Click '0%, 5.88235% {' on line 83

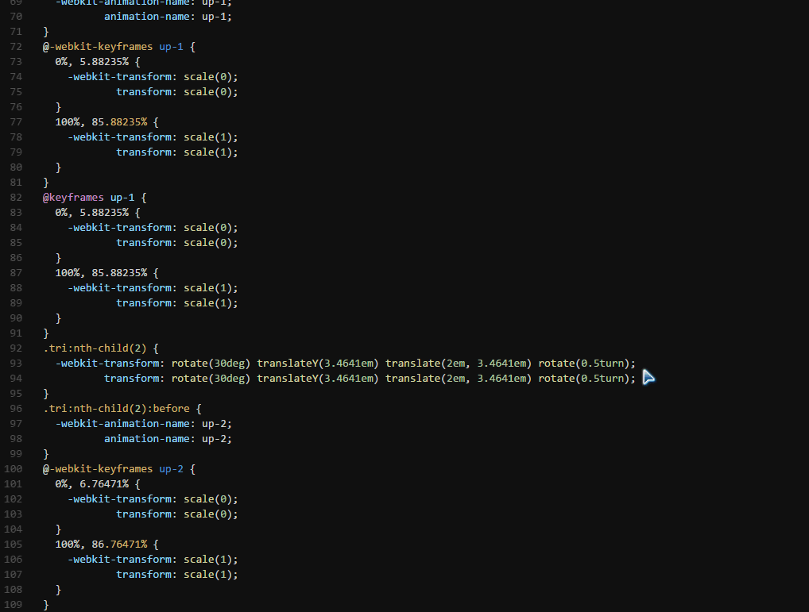tap(98, 212)
